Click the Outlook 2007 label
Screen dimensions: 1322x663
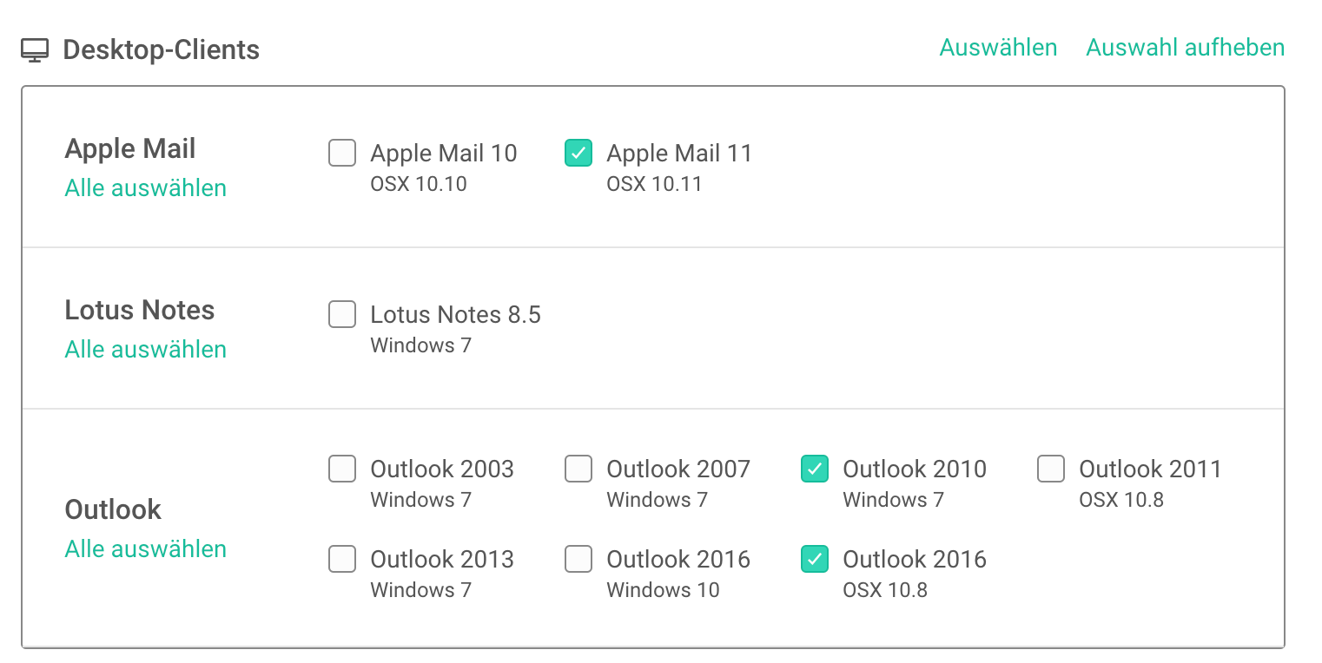click(x=678, y=469)
